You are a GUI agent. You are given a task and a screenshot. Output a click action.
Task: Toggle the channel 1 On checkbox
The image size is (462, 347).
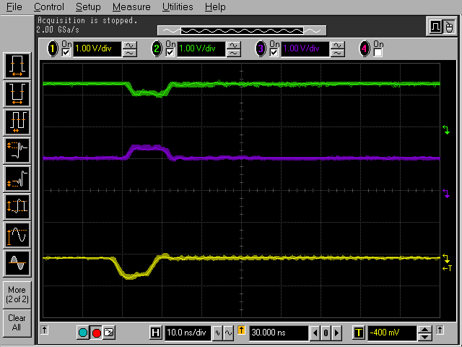pyautogui.click(x=66, y=53)
